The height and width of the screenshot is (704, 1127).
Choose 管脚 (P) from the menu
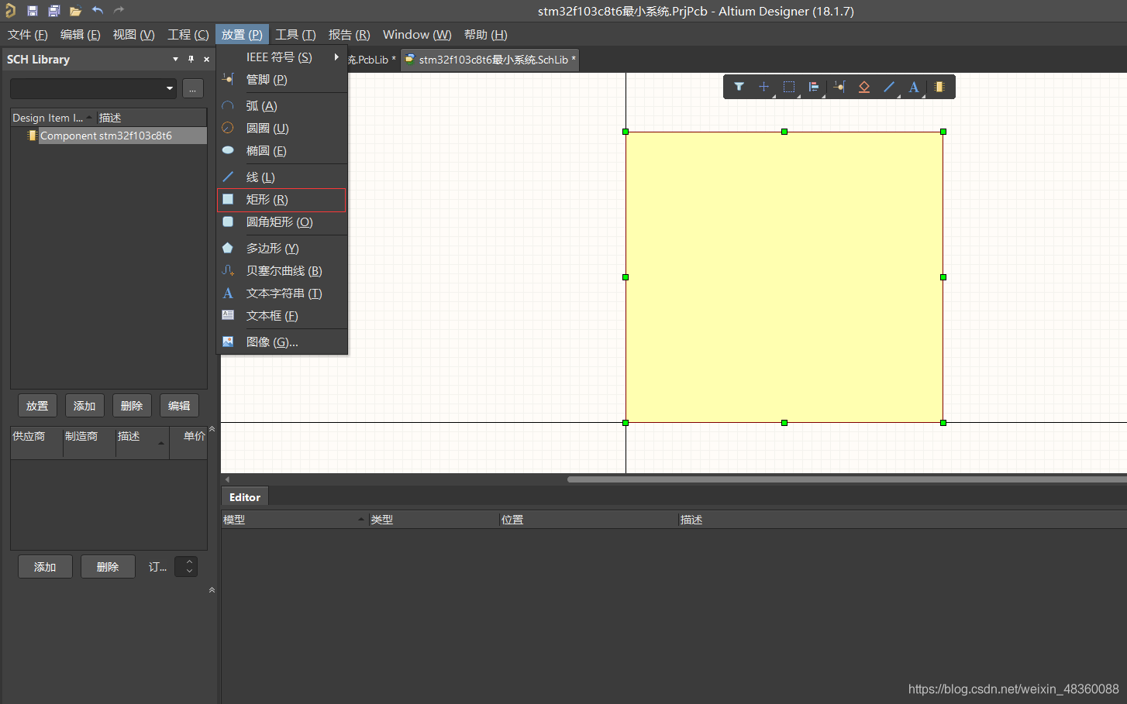[x=282, y=80]
